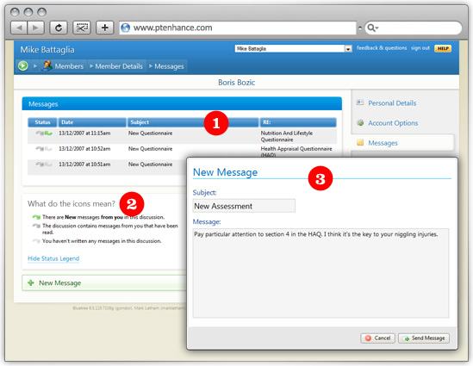This screenshot has height=366, width=473.
Task: Click the status icon of 10:52am message
Action: pos(44,149)
